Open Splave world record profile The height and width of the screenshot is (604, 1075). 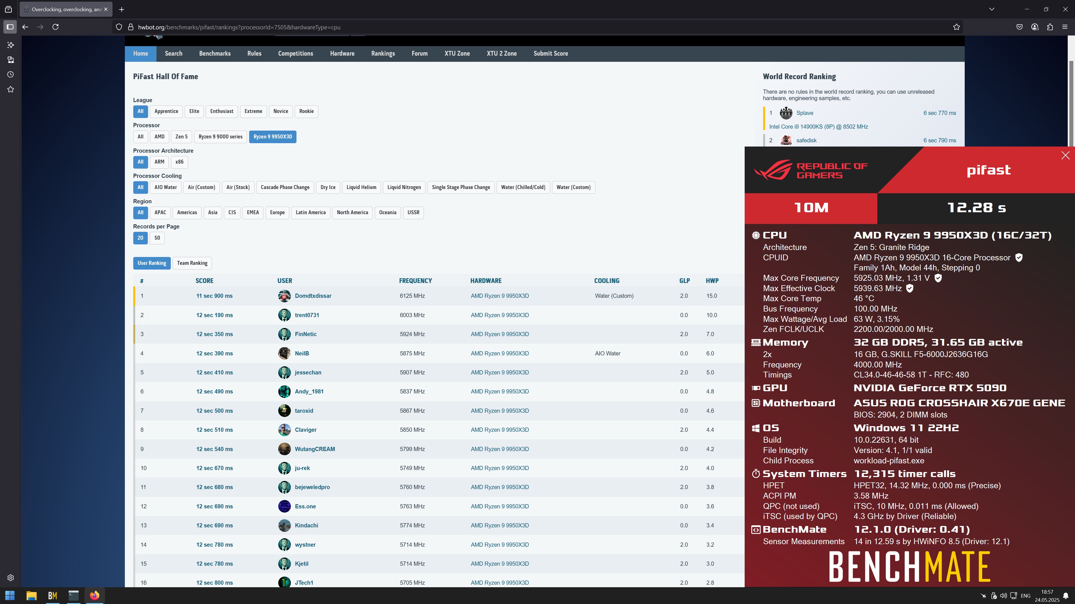[x=805, y=113]
